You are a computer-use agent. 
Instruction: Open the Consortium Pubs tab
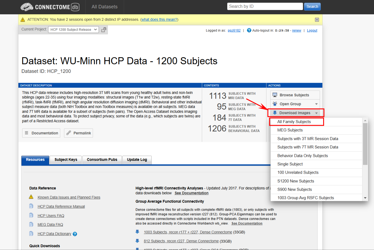pyautogui.click(x=102, y=160)
